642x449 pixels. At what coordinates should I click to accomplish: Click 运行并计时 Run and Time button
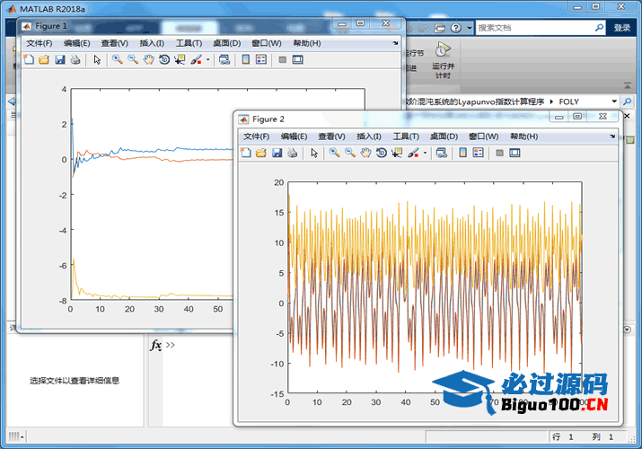(x=443, y=60)
